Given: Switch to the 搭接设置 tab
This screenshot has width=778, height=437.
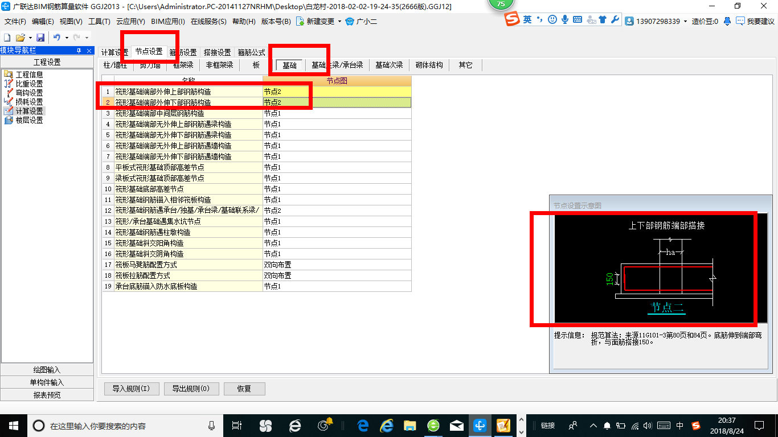Looking at the screenshot, I should tap(217, 52).
